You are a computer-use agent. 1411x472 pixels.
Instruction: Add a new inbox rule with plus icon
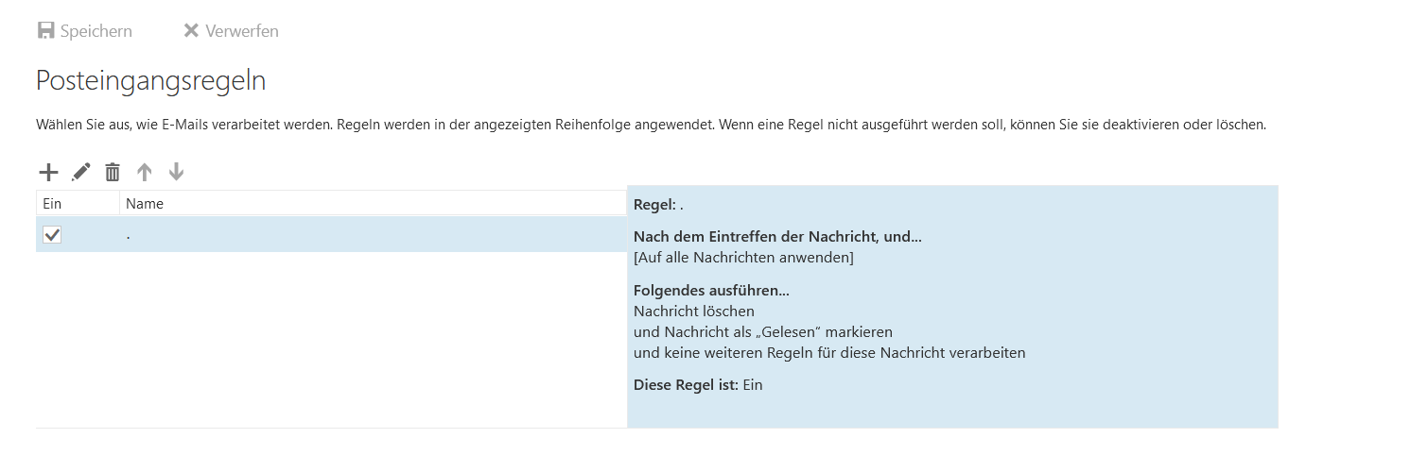click(x=48, y=172)
